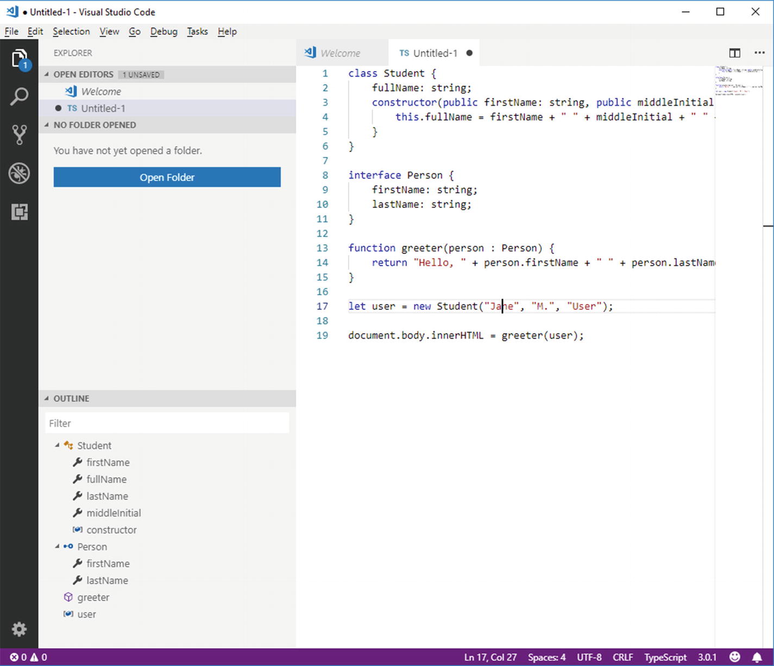Click the Split Editor icon
Viewport: 774px width, 666px height.
pos(734,53)
